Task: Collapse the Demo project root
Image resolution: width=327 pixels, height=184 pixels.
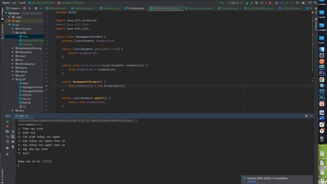Action: [x=6, y=13]
